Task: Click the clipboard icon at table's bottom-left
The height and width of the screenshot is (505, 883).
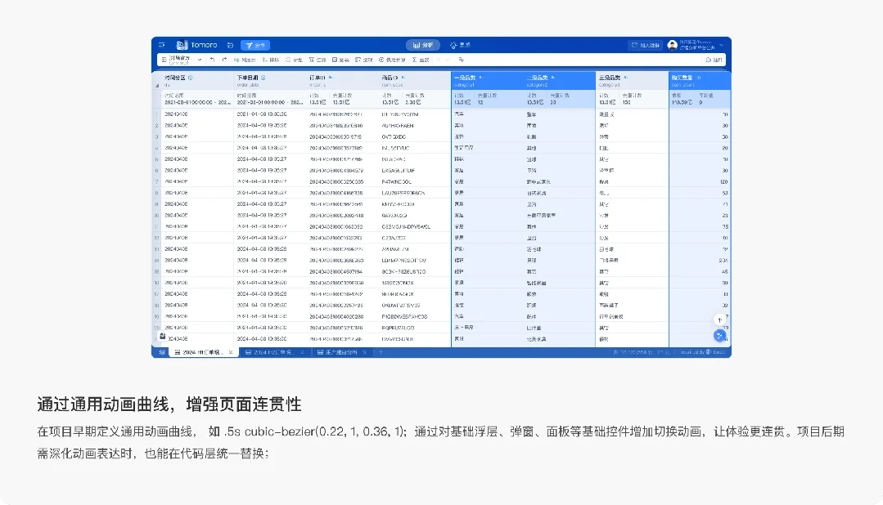Action: (162, 337)
